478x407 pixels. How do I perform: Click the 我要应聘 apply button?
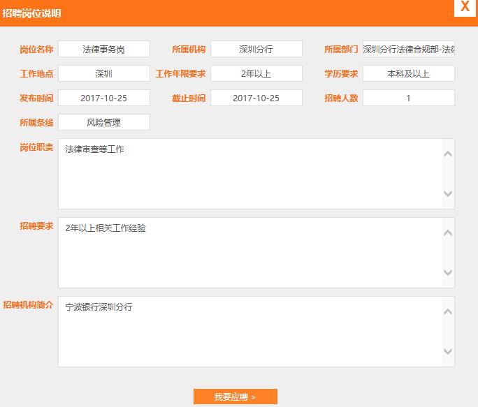(235, 397)
